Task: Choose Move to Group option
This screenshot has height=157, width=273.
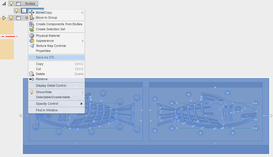Action: [56, 18]
